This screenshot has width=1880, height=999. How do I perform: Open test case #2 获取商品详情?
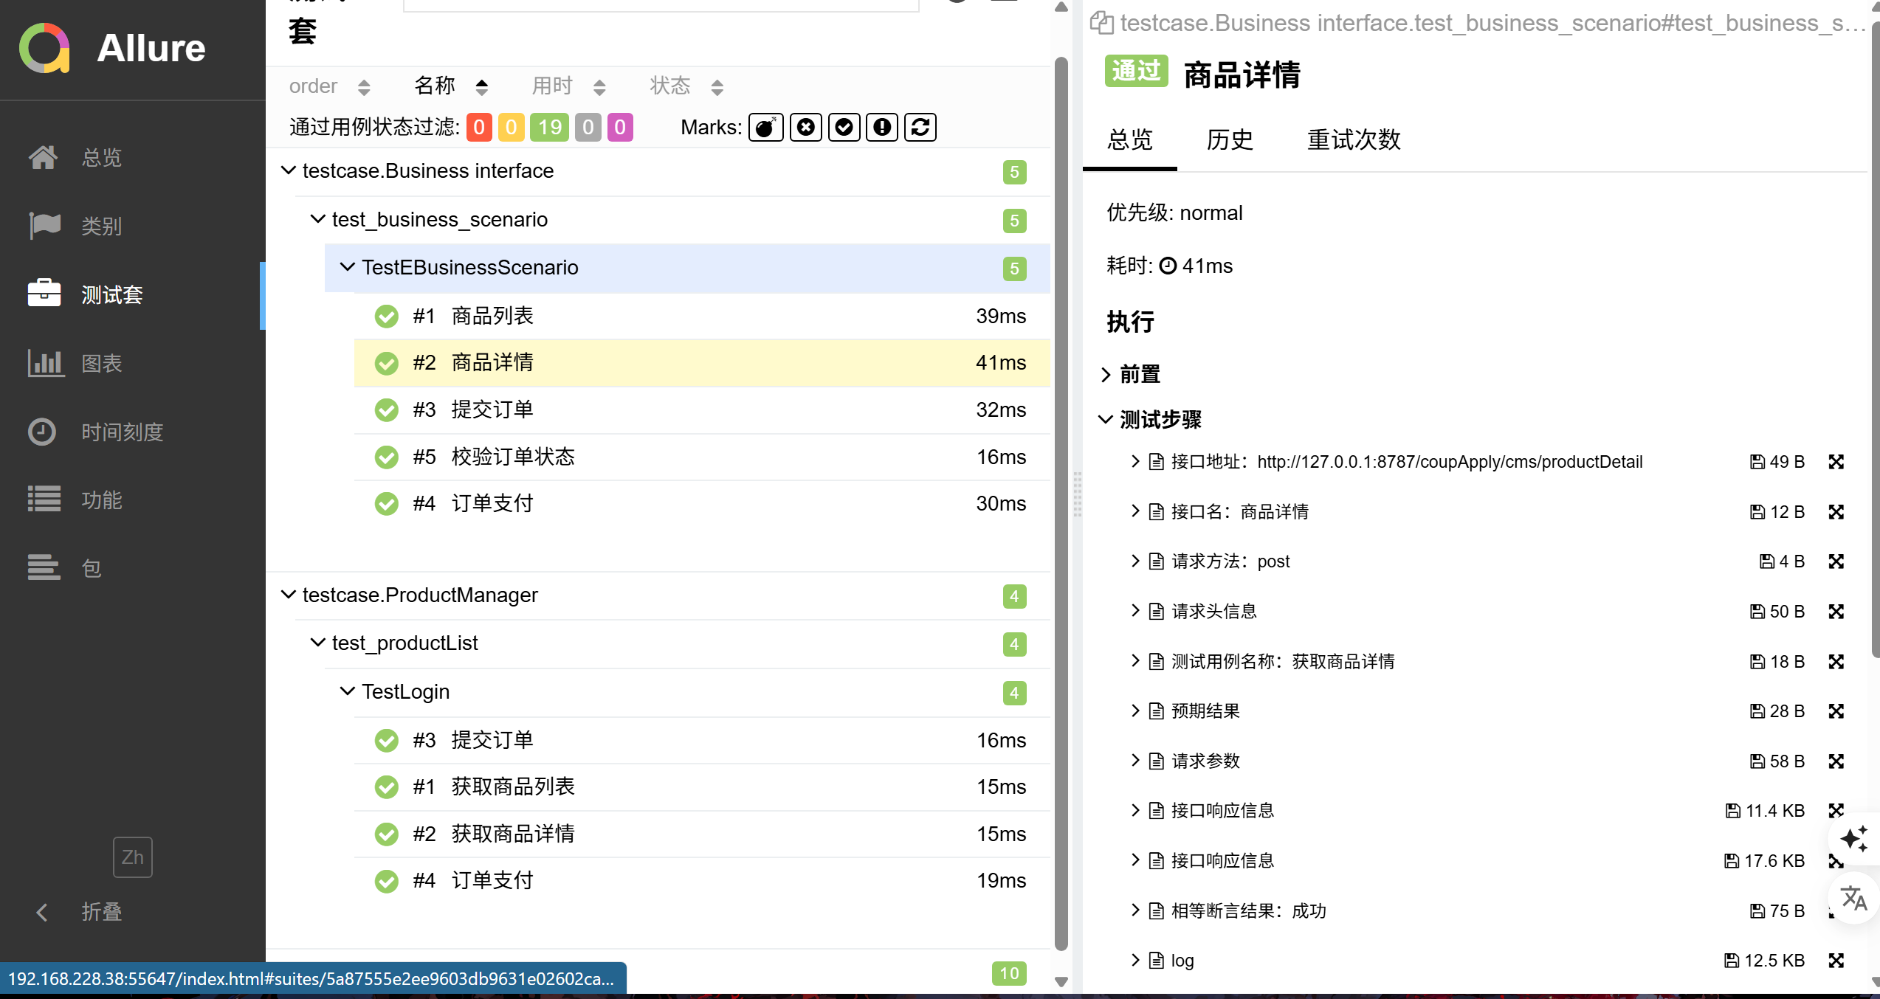pos(702,834)
